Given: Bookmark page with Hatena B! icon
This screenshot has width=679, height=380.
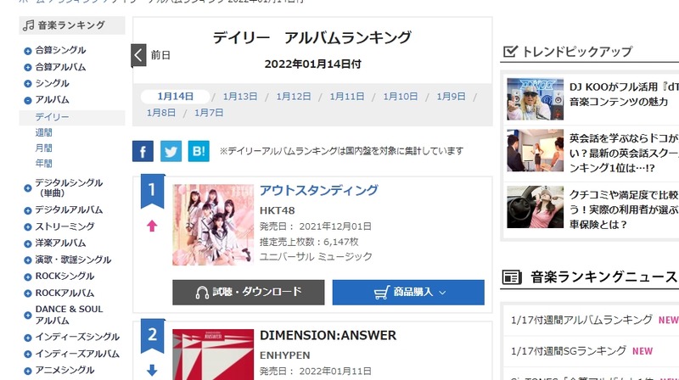Looking at the screenshot, I should coord(199,151).
